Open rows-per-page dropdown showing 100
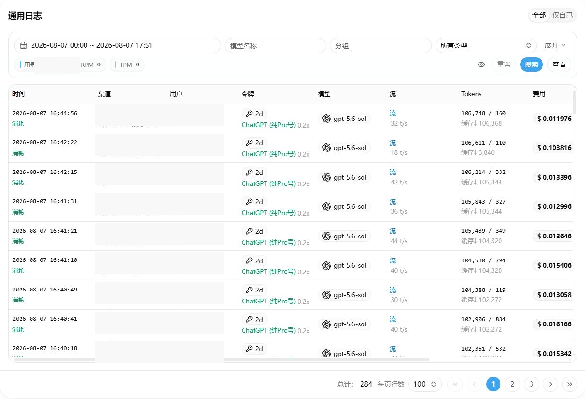Image resolution: width=585 pixels, height=399 pixels. click(x=425, y=384)
